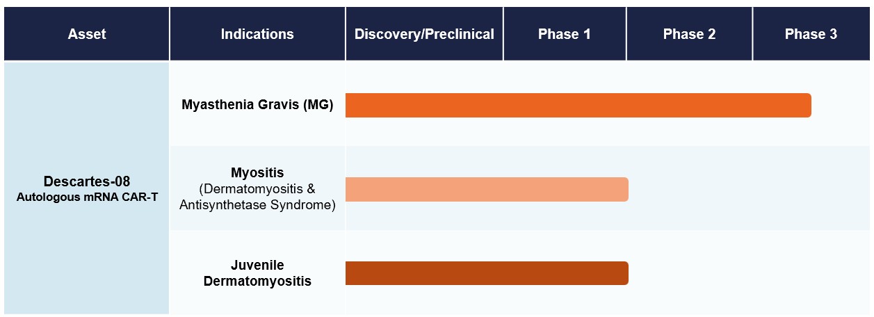Click the Discovery/Preclinical column header
The height and width of the screenshot is (317, 874).
pyautogui.click(x=424, y=34)
